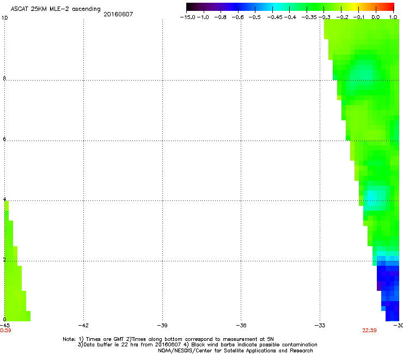Click the "ASCAT 25KM MLE-2 ascending" title text
This screenshot has height=354, width=403.
56,9
